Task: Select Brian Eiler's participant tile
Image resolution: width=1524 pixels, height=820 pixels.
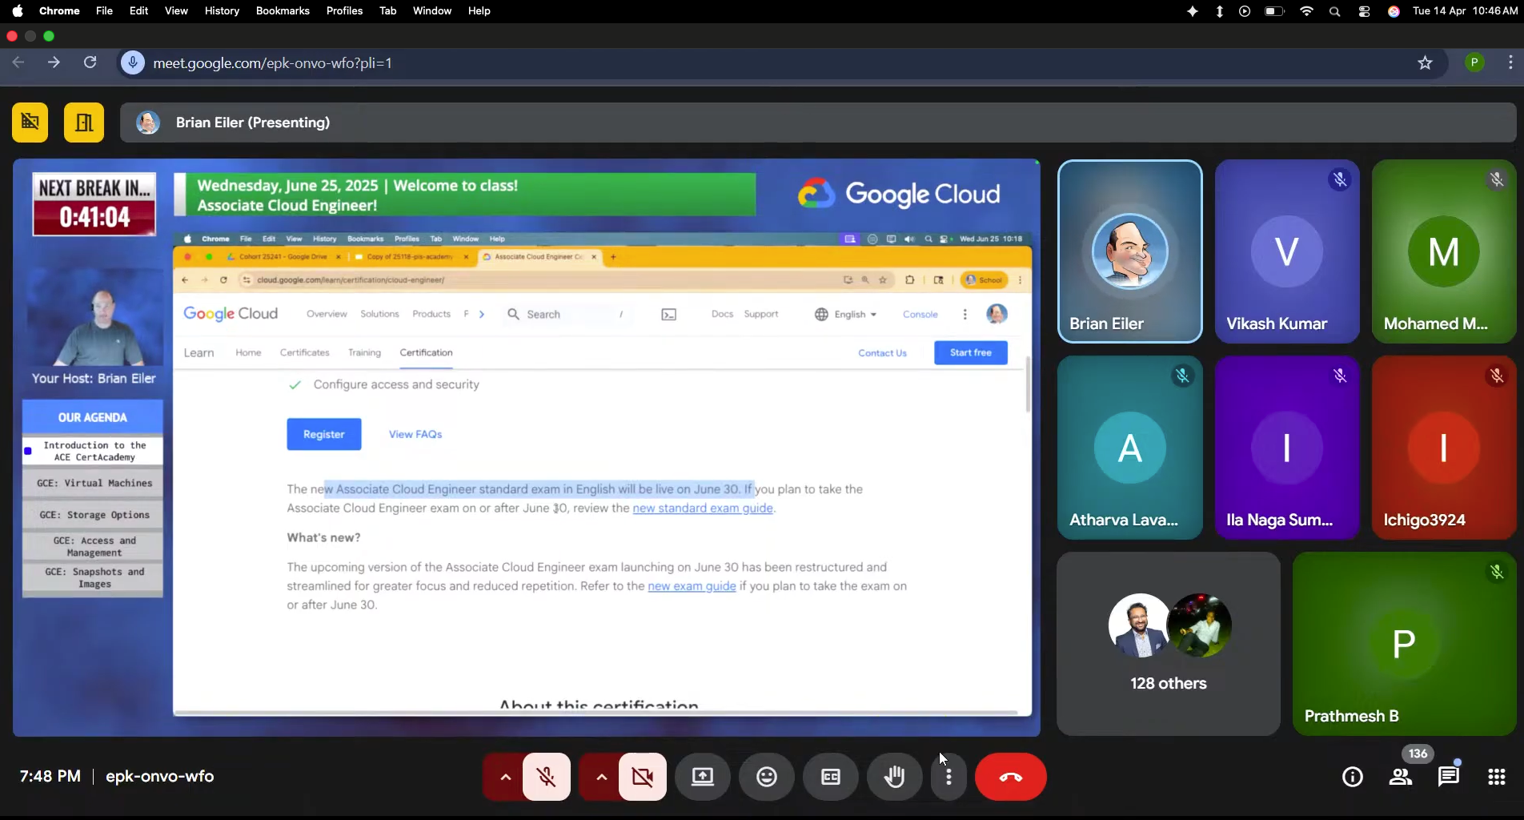Action: 1130,251
